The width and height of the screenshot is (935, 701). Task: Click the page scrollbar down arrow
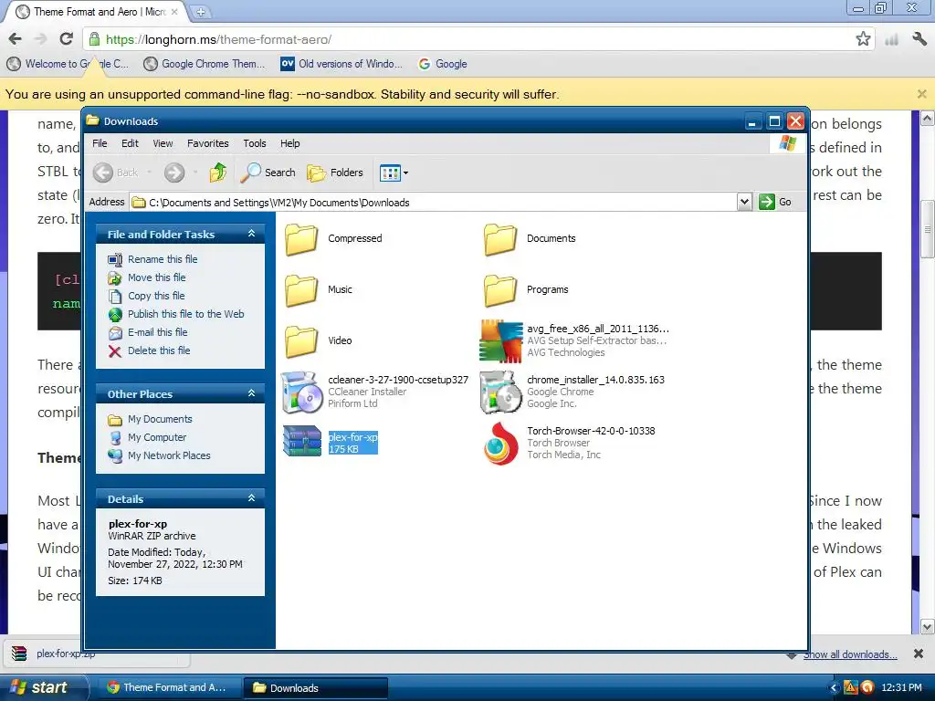coord(928,626)
